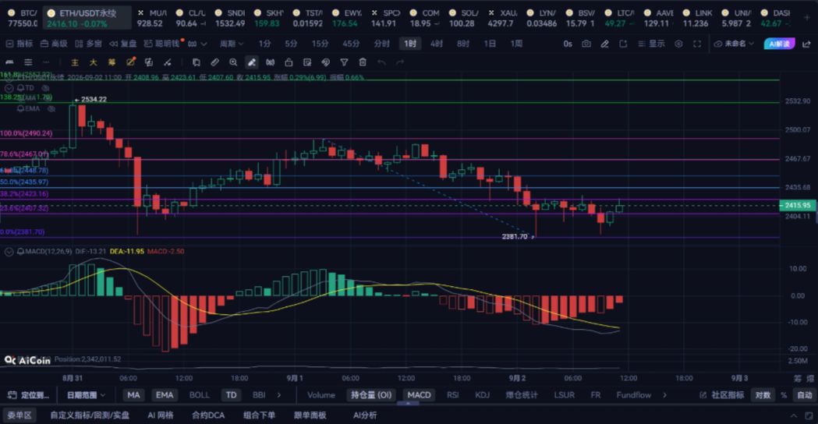Click the 2415.95 current price label

[798, 206]
